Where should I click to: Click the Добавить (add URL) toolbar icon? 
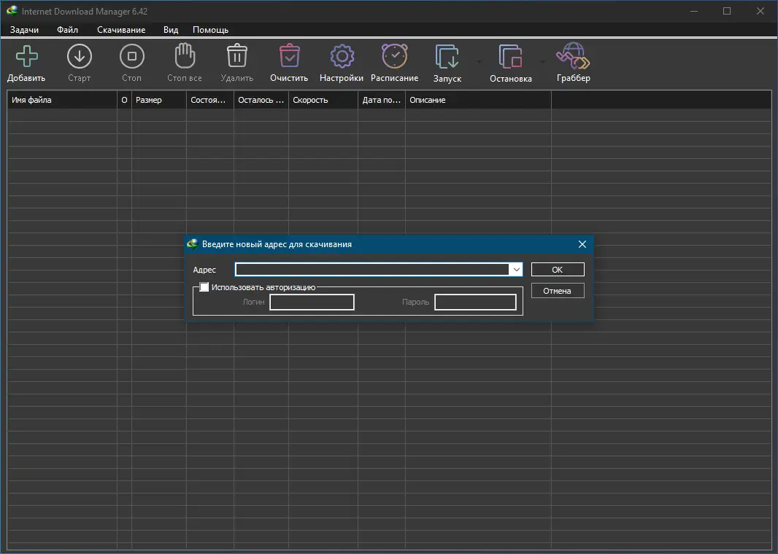click(x=27, y=56)
